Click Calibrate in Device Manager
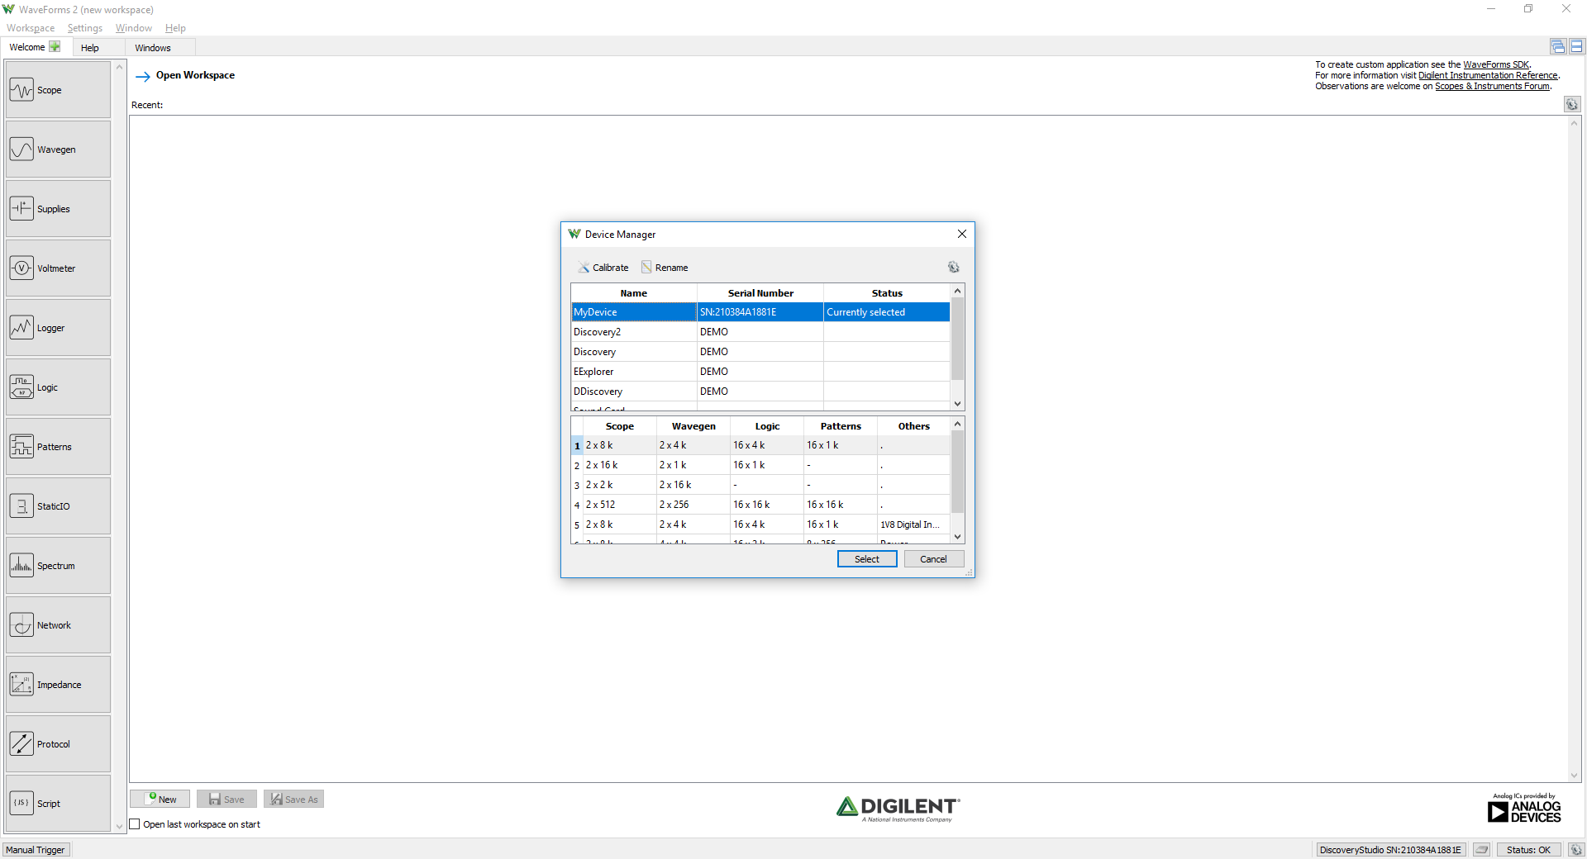Screen dimensions: 1587x859 [603, 268]
